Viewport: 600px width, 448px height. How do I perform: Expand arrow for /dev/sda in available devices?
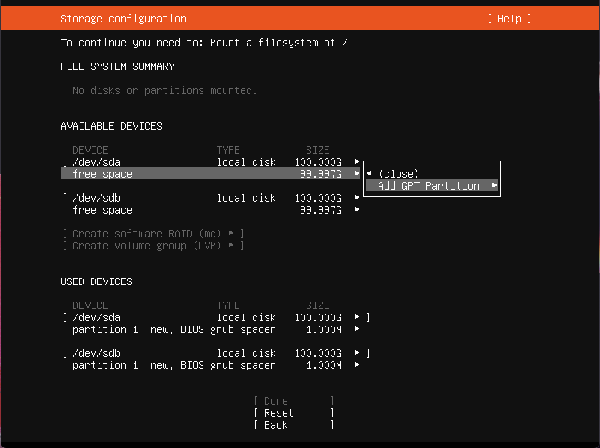pos(357,161)
